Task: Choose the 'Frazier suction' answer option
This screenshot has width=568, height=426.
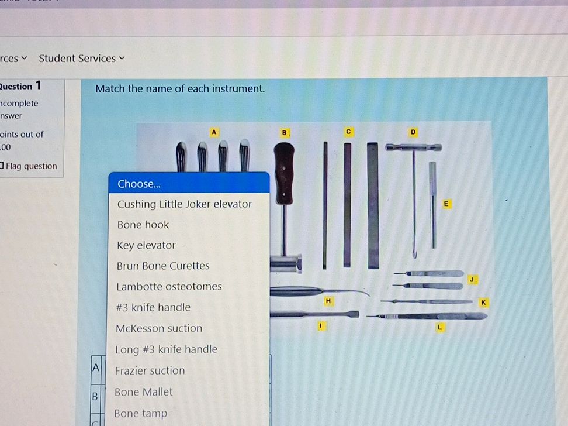Action: 150,370
